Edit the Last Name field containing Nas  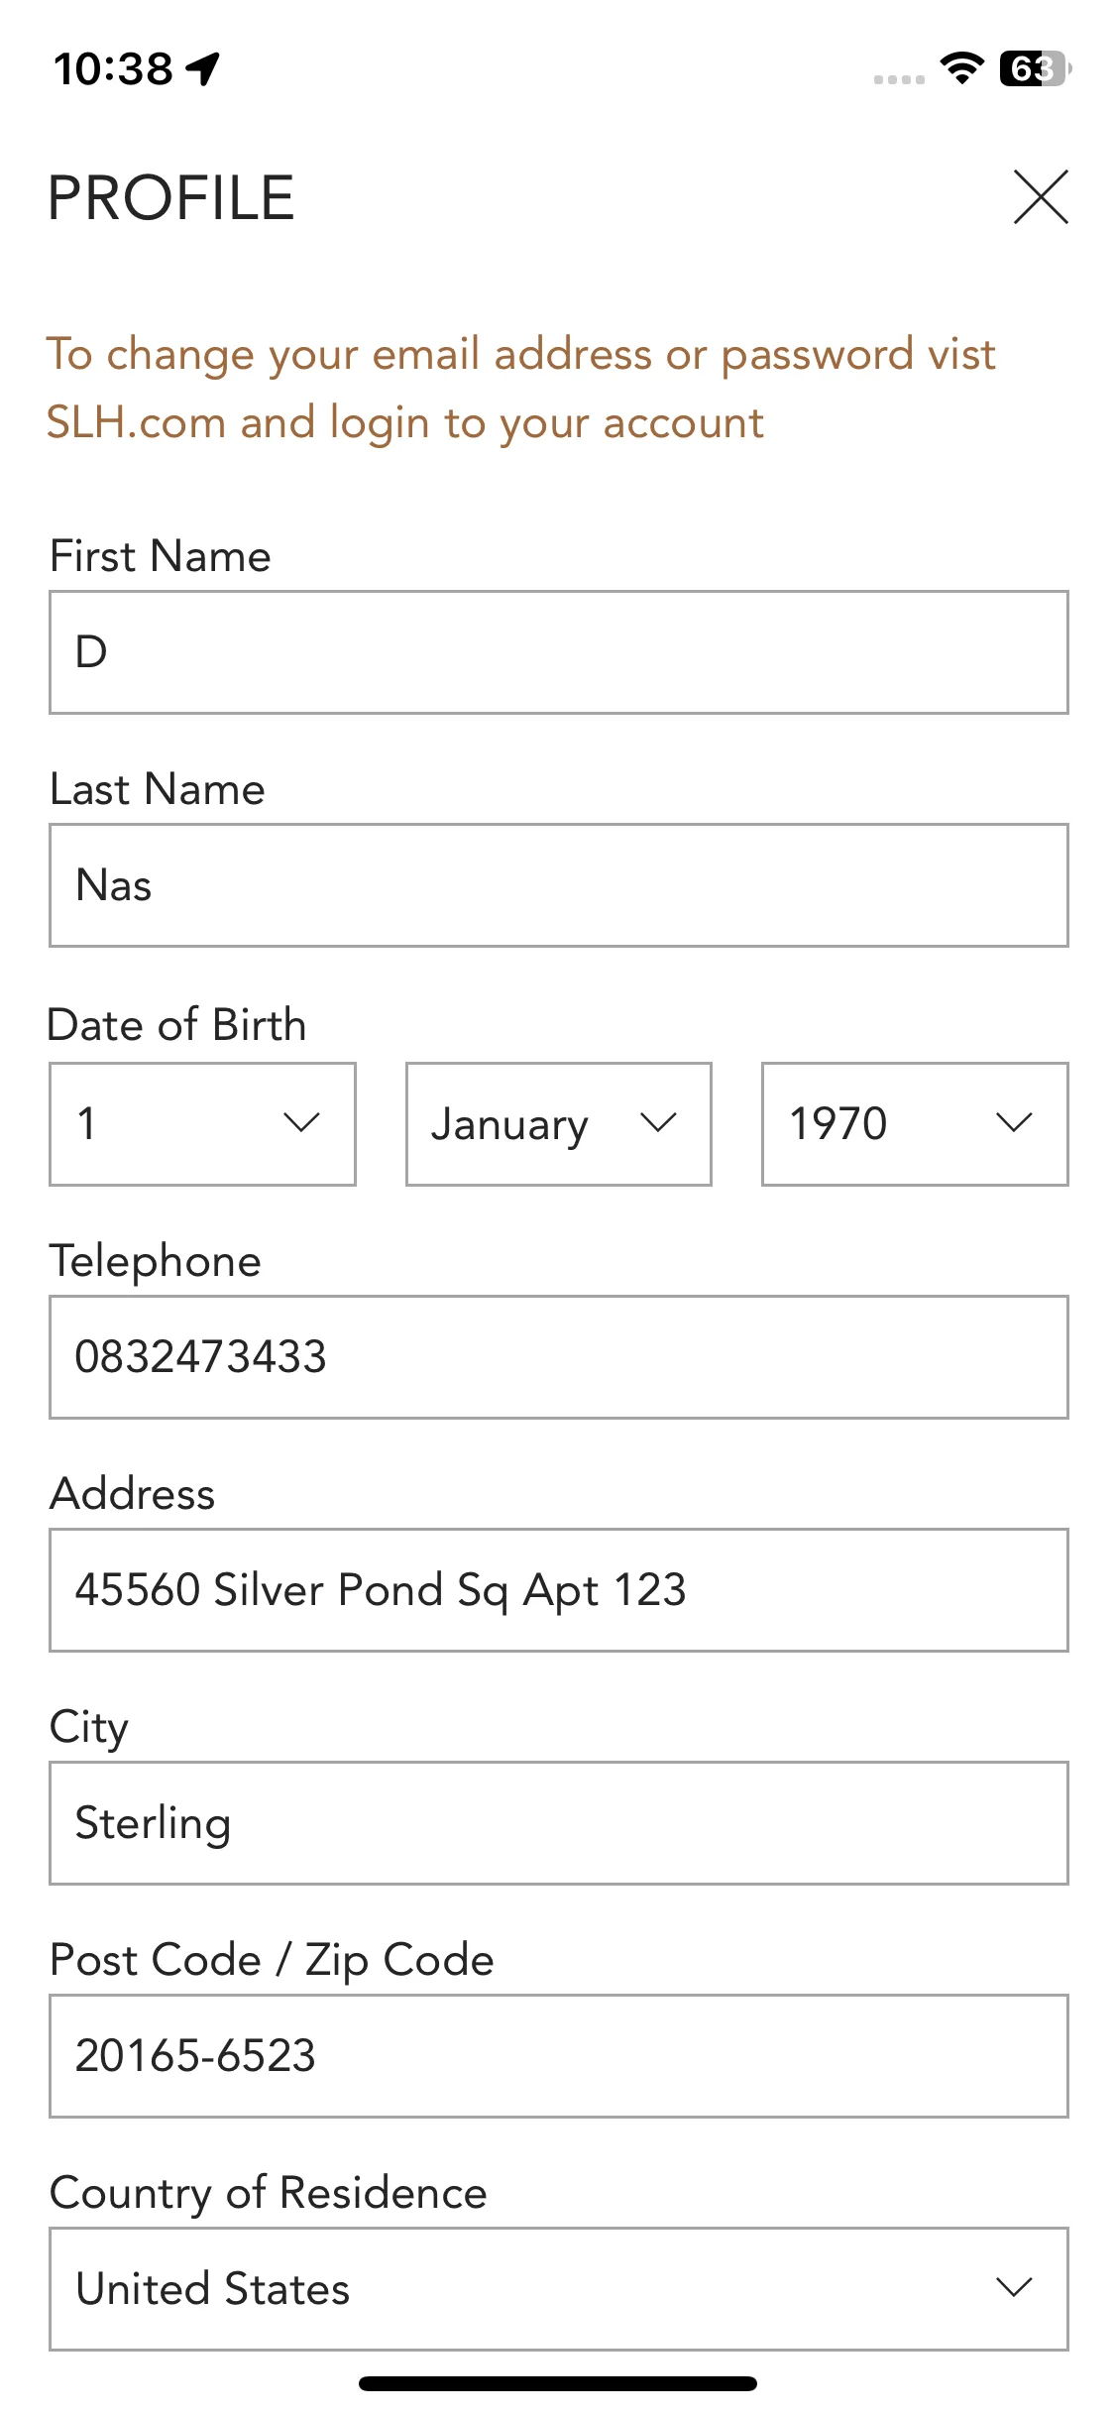(x=559, y=885)
